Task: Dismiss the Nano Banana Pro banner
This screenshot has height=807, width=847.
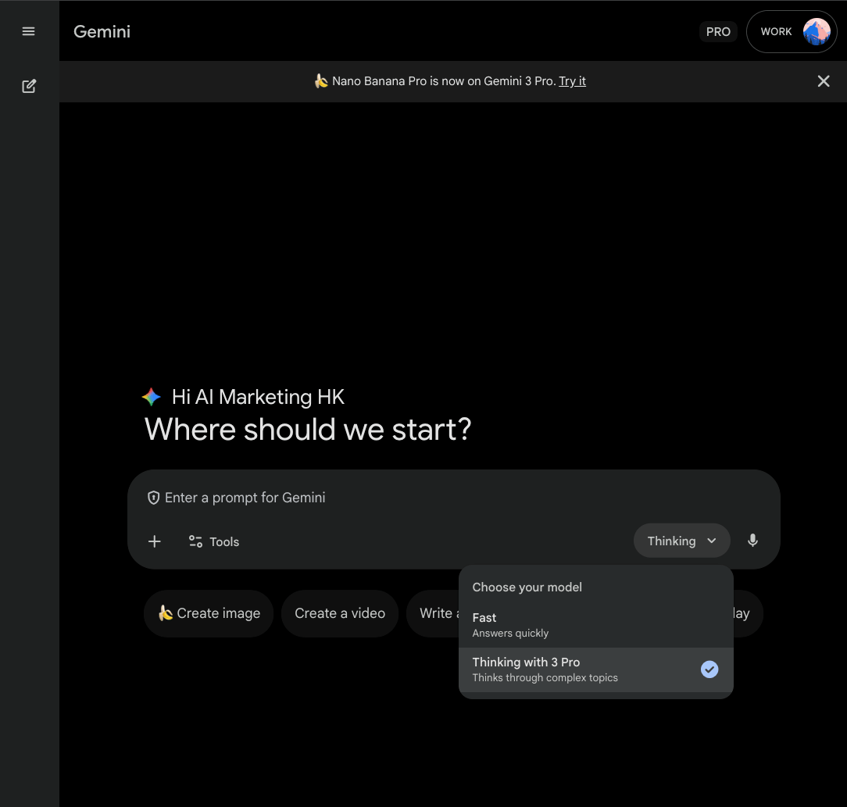Action: click(824, 81)
